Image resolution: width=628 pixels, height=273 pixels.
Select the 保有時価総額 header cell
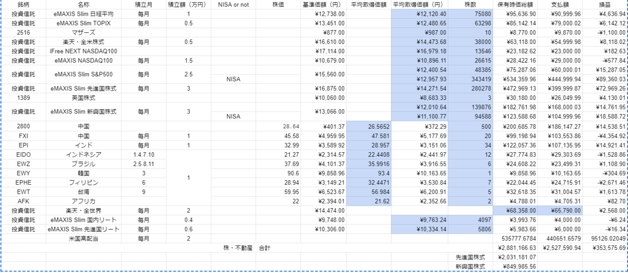coord(515,5)
